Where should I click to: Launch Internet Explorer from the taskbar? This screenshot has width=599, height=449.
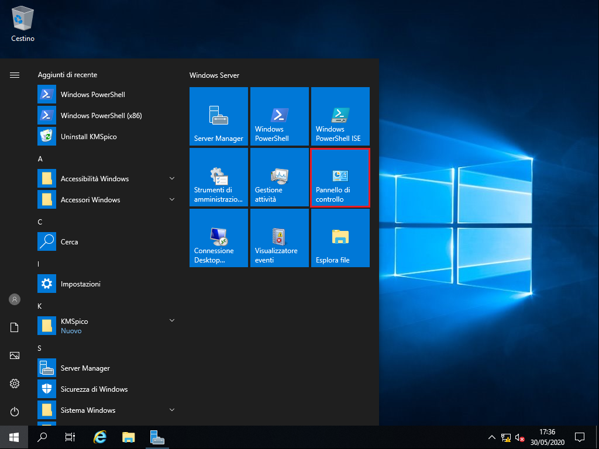tap(99, 437)
